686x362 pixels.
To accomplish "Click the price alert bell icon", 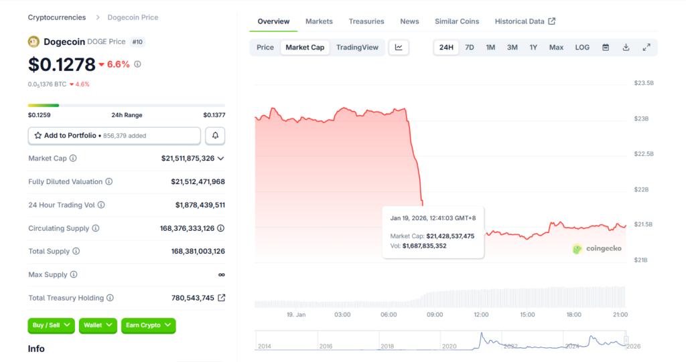I will point(215,136).
